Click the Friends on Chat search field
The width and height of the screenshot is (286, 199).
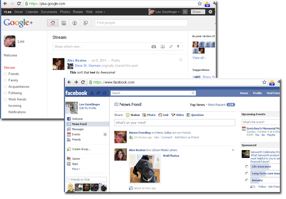click(x=87, y=180)
